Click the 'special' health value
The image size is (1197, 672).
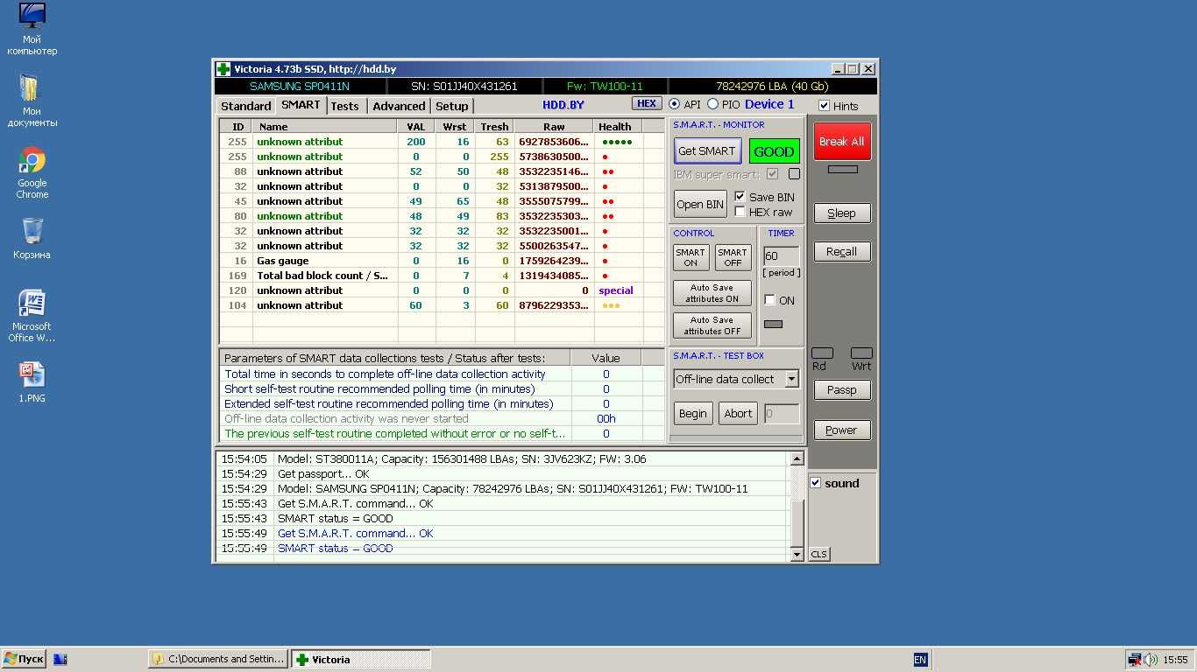tap(616, 290)
